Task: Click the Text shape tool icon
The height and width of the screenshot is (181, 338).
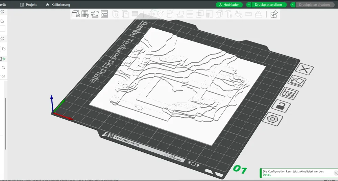Action: tap(229, 14)
